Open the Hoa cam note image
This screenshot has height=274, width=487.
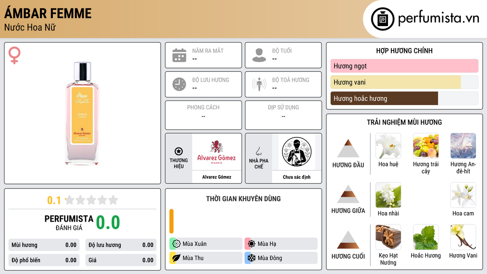pyautogui.click(x=463, y=195)
